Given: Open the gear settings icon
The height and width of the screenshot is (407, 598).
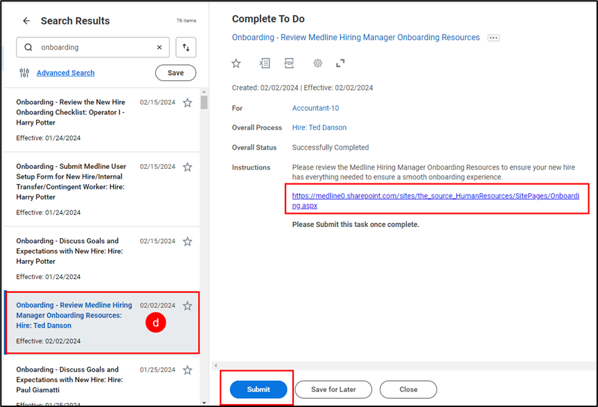Looking at the screenshot, I should point(317,63).
